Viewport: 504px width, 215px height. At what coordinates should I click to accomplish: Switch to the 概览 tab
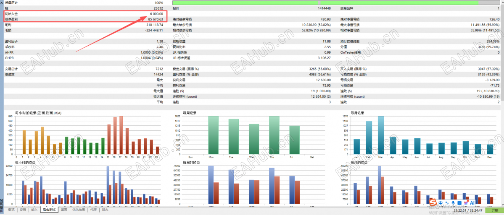(11, 210)
